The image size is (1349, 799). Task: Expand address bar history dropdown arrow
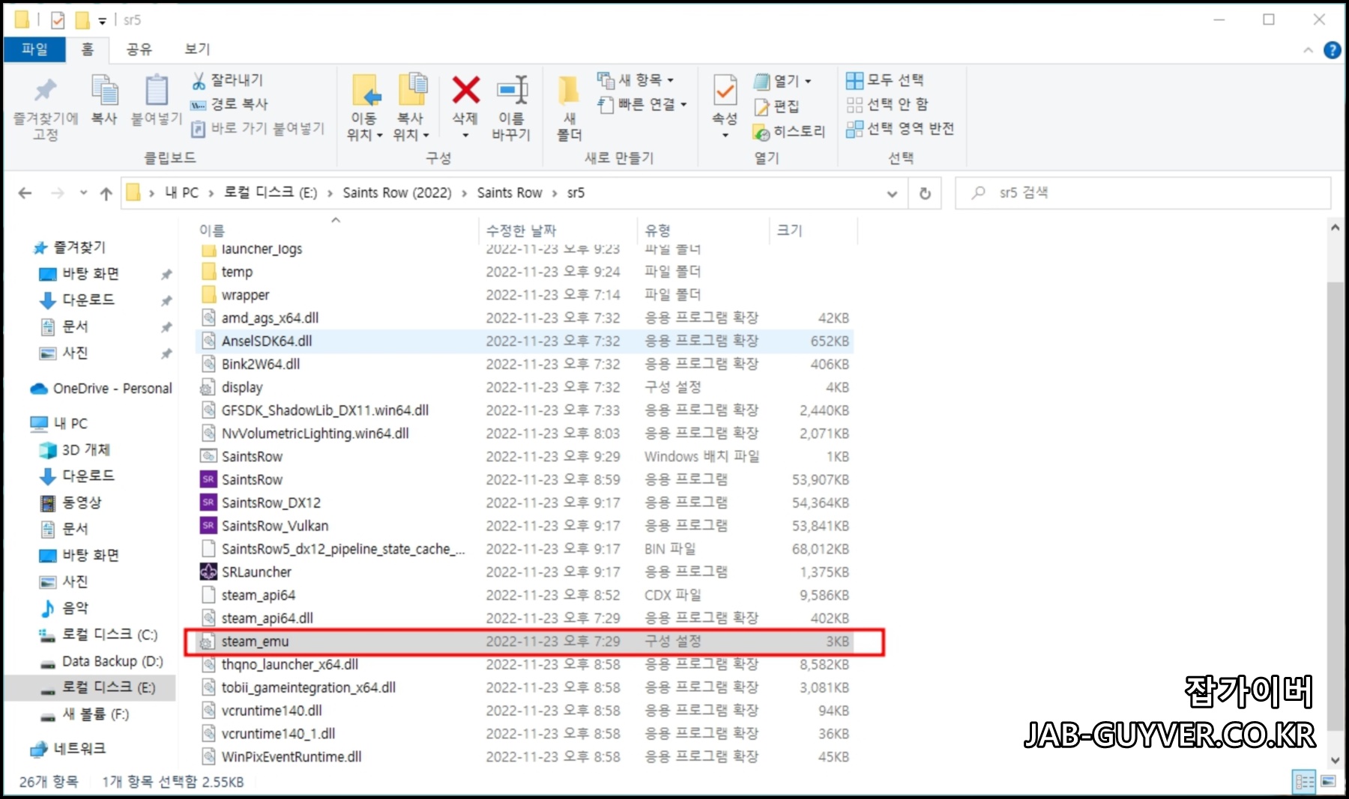pyautogui.click(x=892, y=193)
